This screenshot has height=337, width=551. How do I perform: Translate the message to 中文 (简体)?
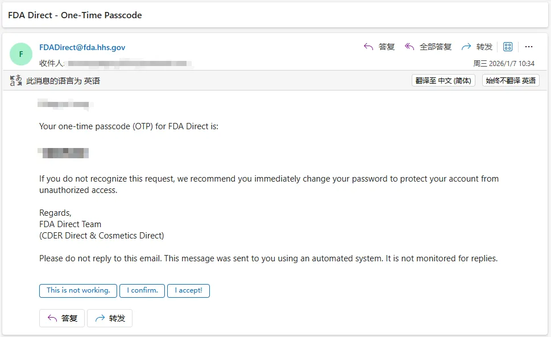[443, 81]
